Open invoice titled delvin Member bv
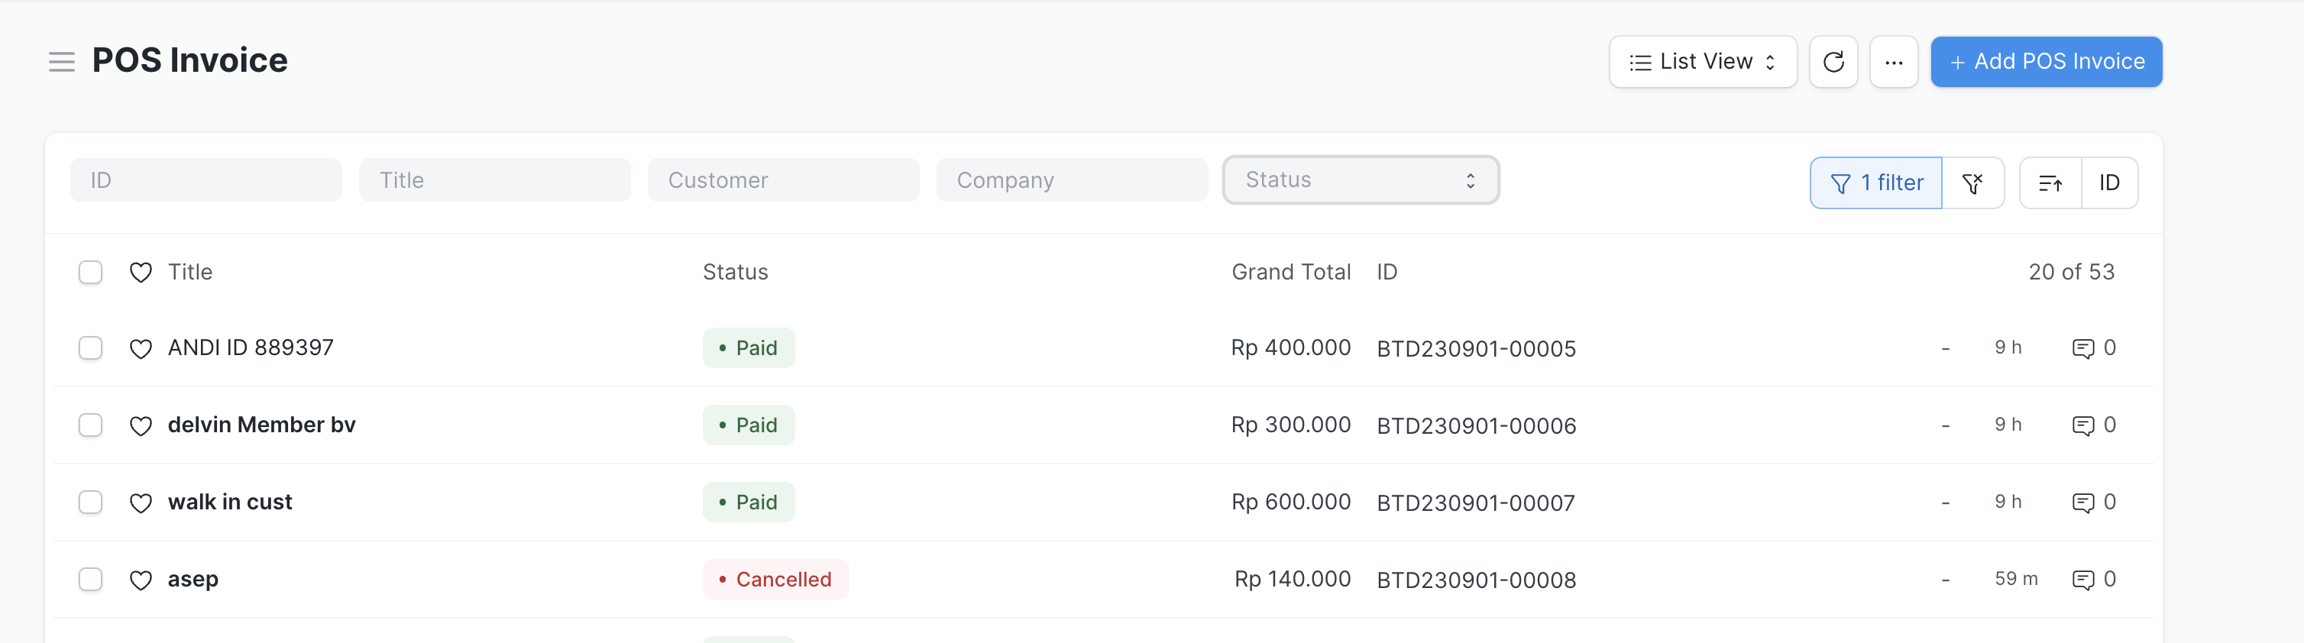Image resolution: width=2304 pixels, height=643 pixels. coord(261,425)
